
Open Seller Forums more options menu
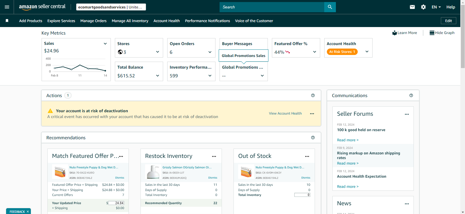click(x=407, y=114)
